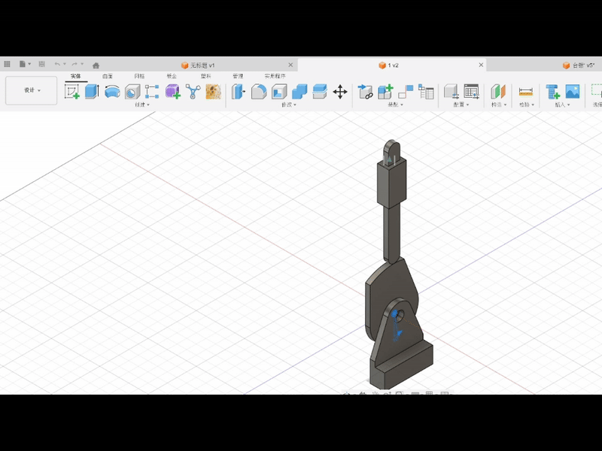The image size is (602, 451).
Task: Expand the redo history arrow
Action: 82,64
